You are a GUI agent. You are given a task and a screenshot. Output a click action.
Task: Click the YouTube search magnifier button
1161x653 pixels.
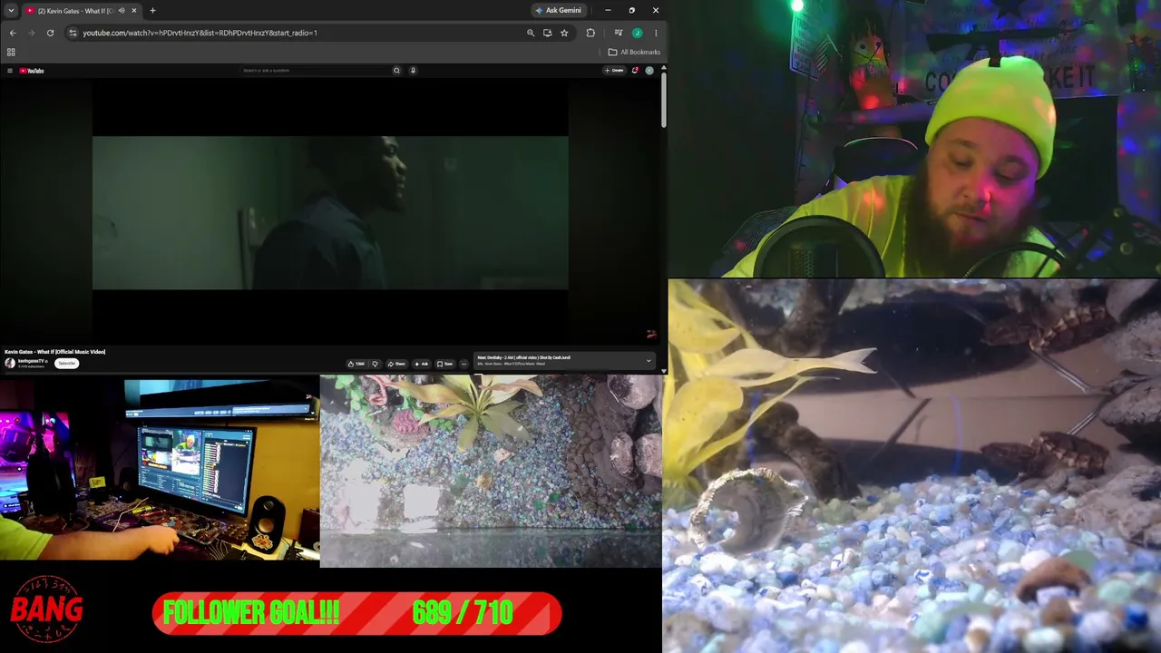(x=396, y=71)
